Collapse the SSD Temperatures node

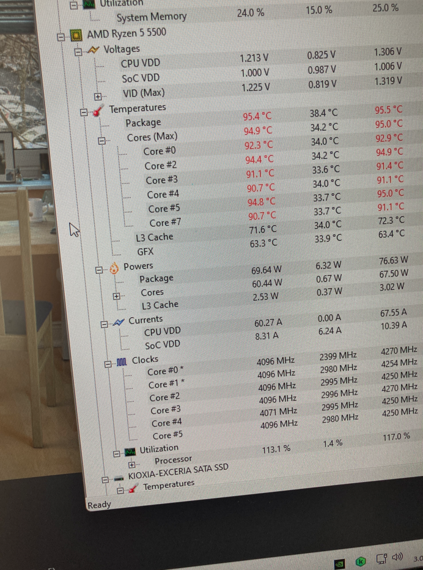pyautogui.click(x=120, y=490)
